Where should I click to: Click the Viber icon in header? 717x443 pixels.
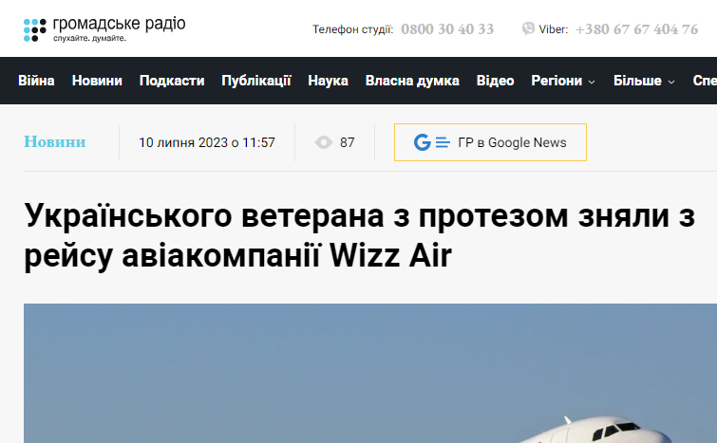coord(528,28)
